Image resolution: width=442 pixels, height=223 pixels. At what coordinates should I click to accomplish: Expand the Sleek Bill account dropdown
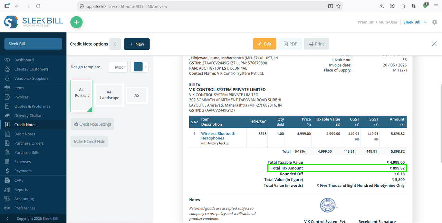click(415, 22)
